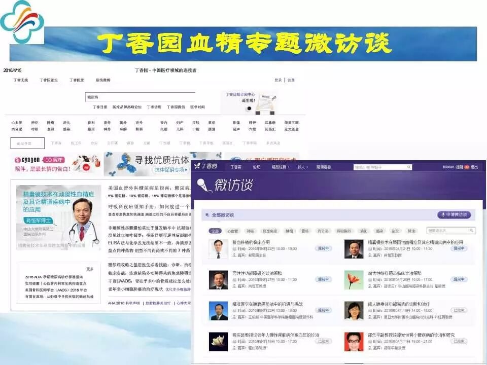Click the 丁香园 logo in purple header
This screenshot has height=365, width=487.
click(x=205, y=166)
